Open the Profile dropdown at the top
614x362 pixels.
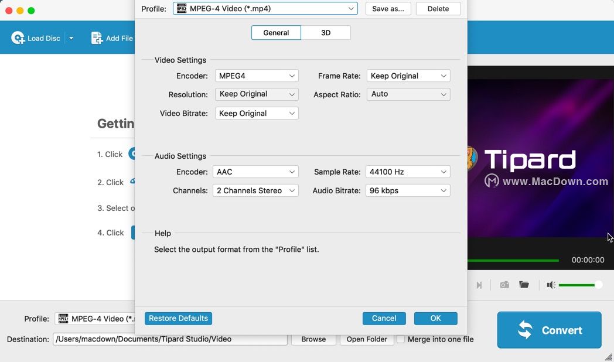(x=265, y=8)
